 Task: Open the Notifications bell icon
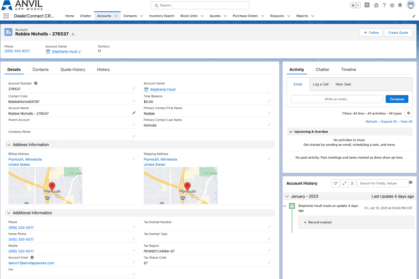click(x=400, y=5)
